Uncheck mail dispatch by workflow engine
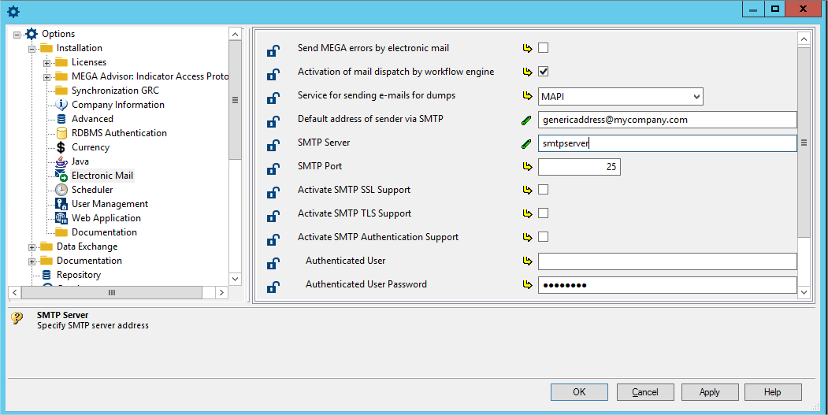This screenshot has height=415, width=828. (x=544, y=72)
